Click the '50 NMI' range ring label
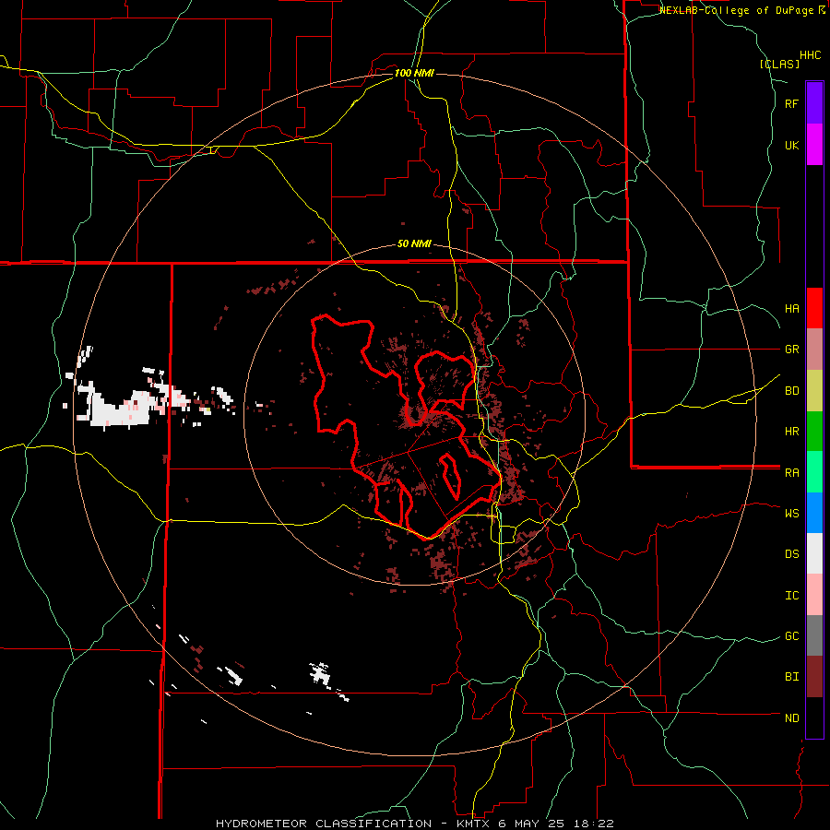 414,244
